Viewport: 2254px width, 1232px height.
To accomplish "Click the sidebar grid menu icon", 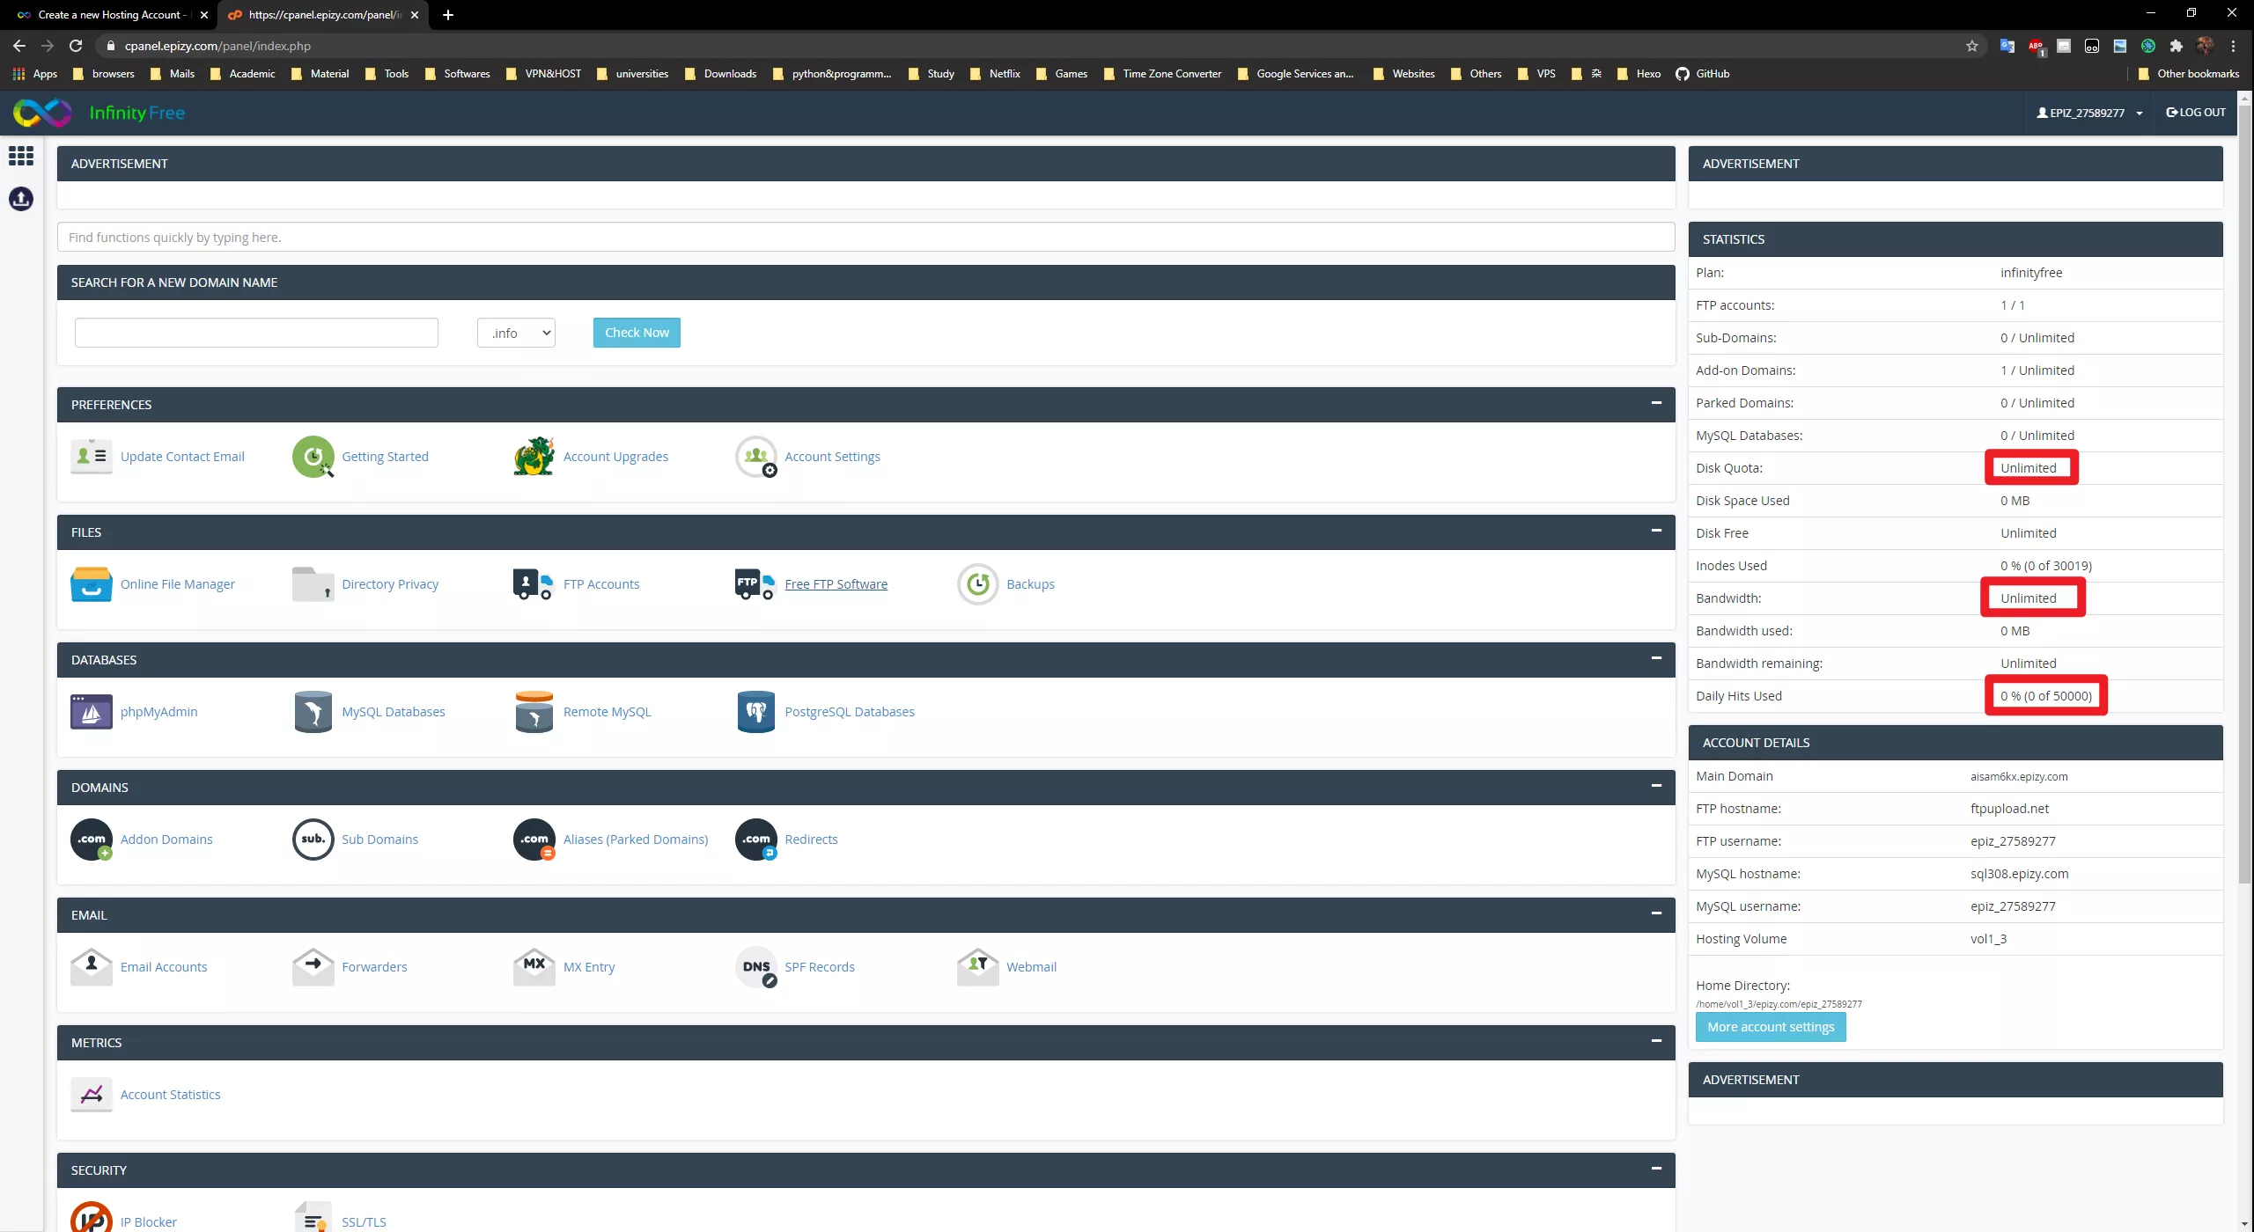I will coord(21,157).
